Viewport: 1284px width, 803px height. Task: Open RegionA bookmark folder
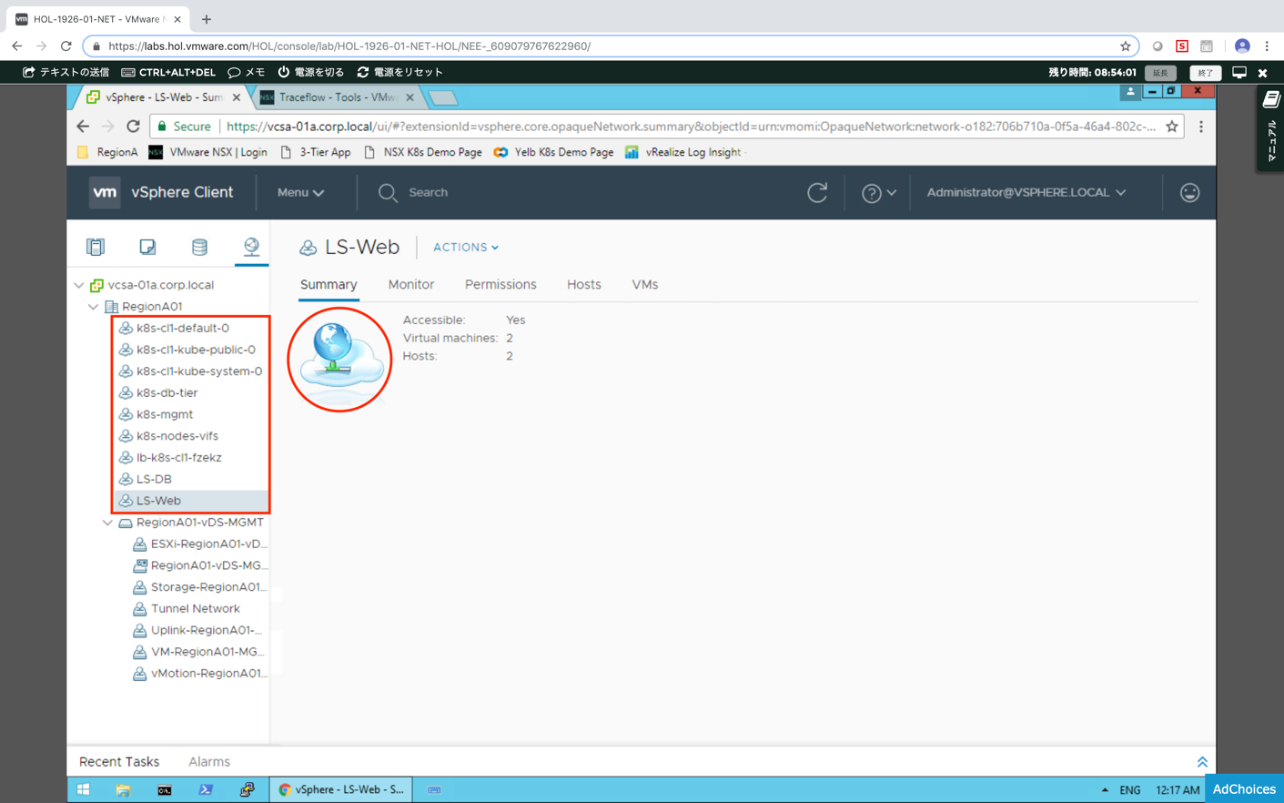107,152
